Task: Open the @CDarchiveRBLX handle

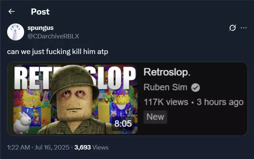Action: click(x=53, y=36)
